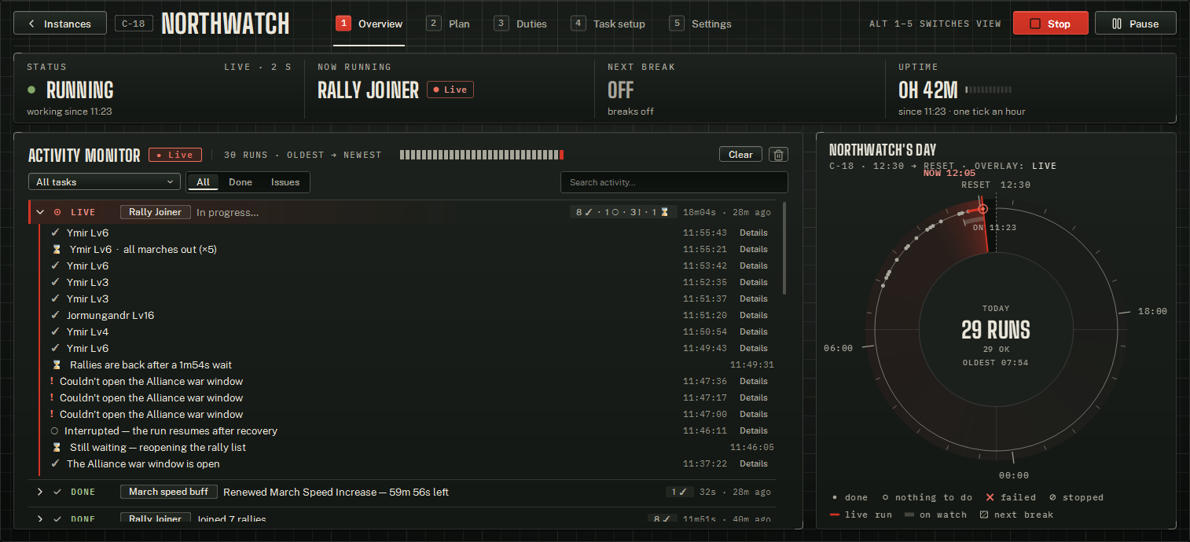1190x542 pixels.
Task: Click the hourglass icon on all marches out
Action: click(x=57, y=249)
